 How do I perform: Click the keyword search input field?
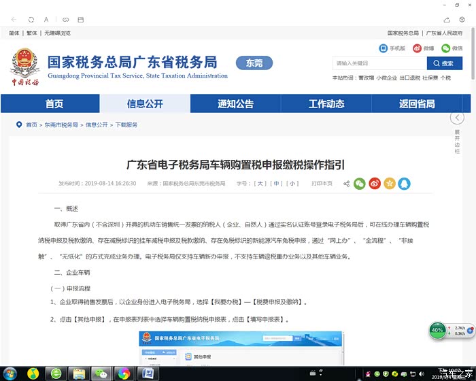379,63
